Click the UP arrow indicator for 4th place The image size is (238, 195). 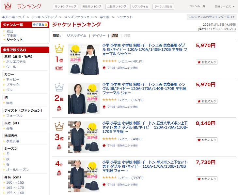59,173
